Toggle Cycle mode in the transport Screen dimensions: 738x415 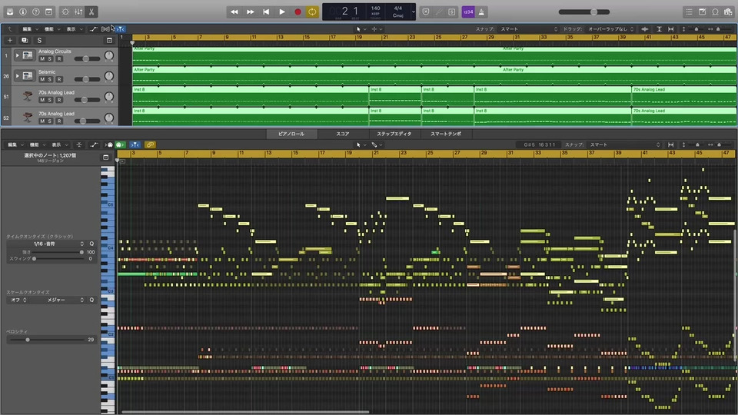(x=312, y=12)
